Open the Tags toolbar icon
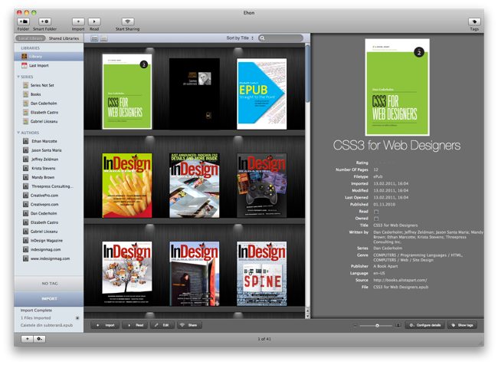Viewport: 498px width, 365px height. (474, 21)
